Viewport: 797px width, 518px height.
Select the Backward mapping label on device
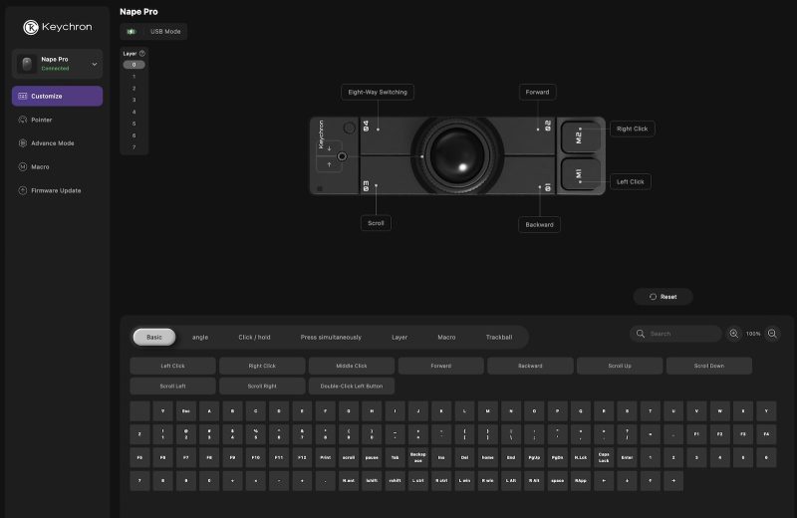click(x=539, y=225)
